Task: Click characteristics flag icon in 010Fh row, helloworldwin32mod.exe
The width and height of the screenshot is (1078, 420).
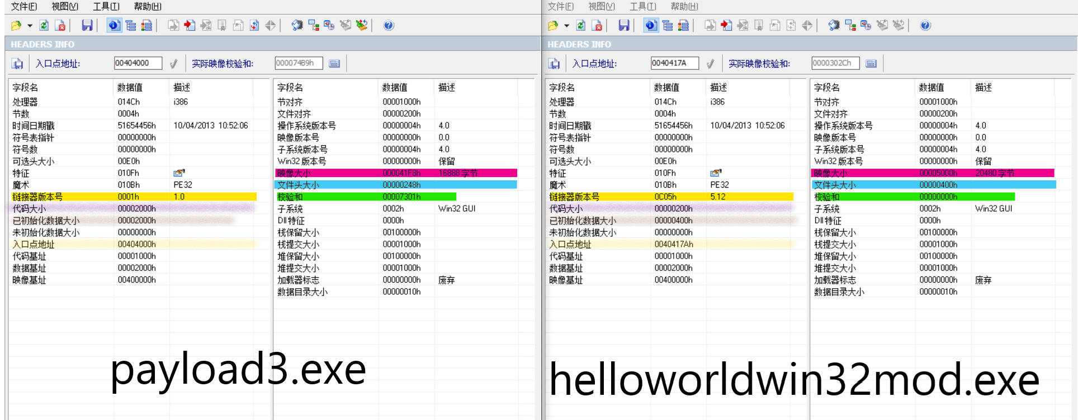Action: pos(716,173)
